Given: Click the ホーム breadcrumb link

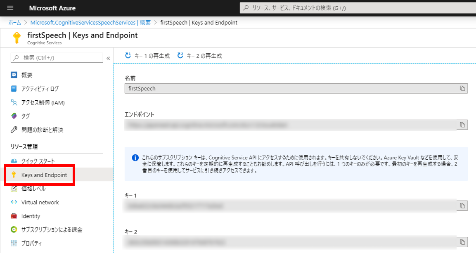Looking at the screenshot, I should (15, 22).
